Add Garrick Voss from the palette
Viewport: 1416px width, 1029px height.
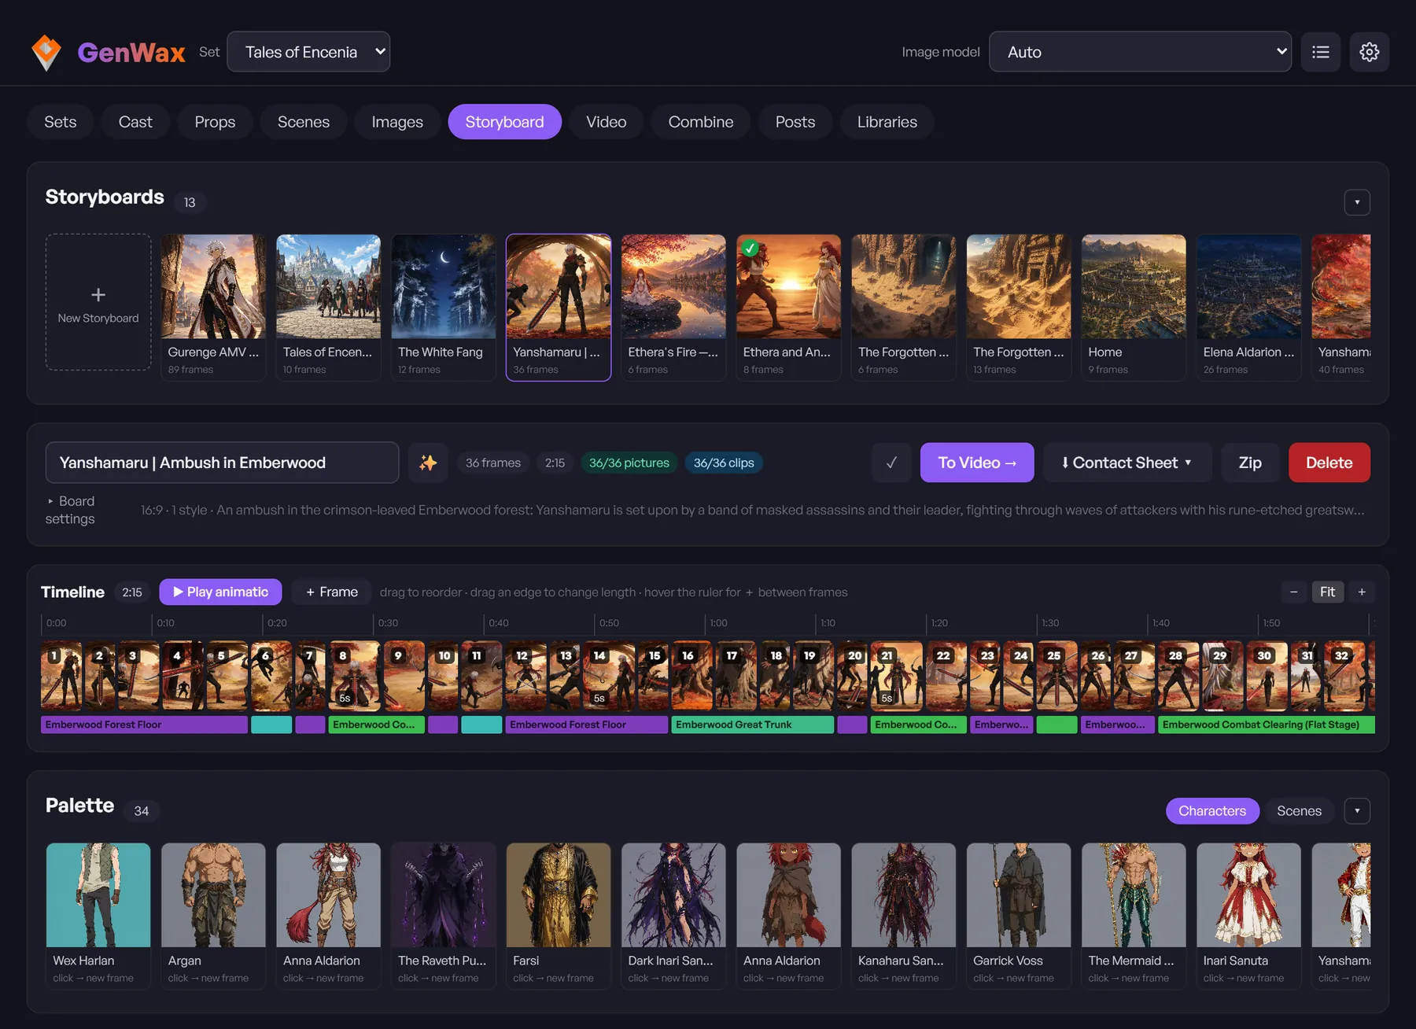click(1018, 916)
